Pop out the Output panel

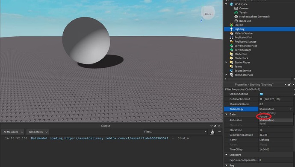click(215, 126)
